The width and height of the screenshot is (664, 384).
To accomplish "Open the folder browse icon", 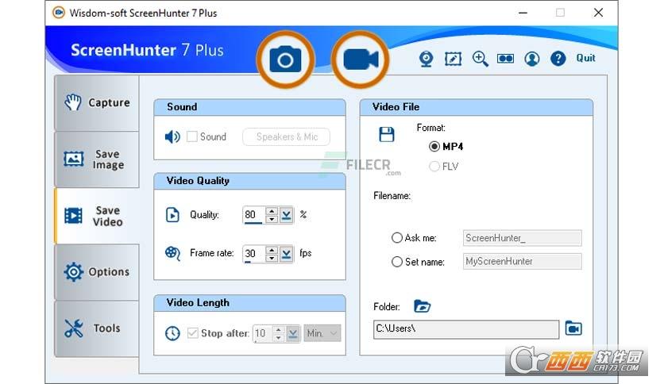I will 422,305.
